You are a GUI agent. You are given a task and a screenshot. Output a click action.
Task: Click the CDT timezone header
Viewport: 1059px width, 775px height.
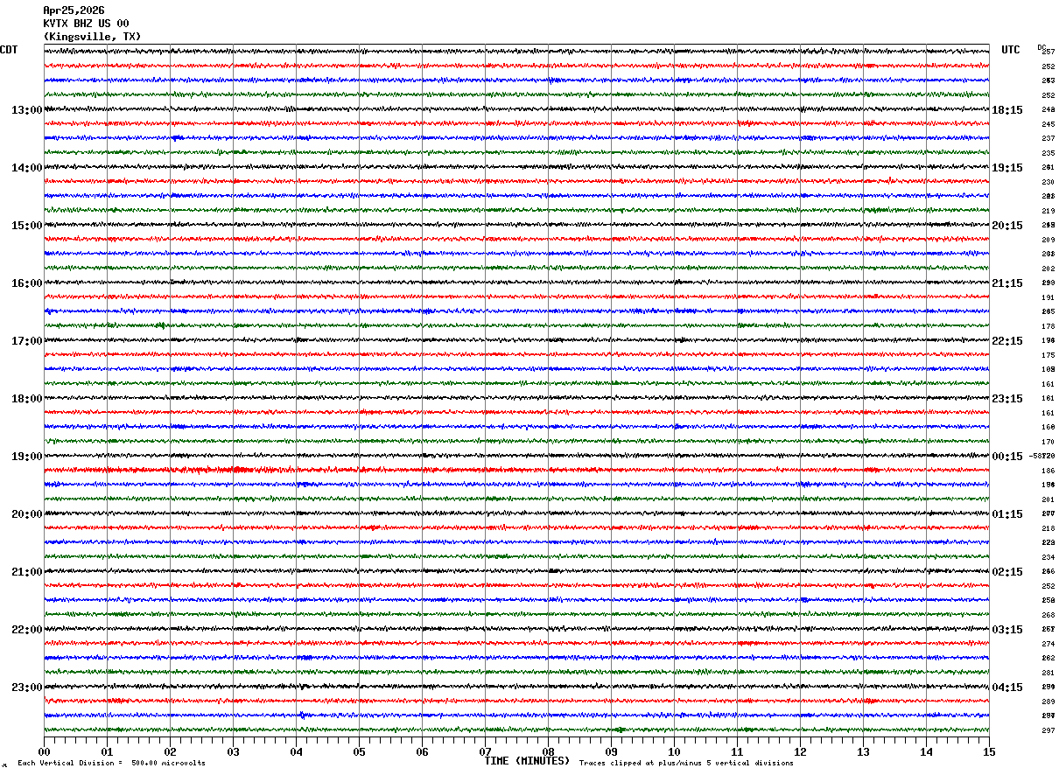point(9,50)
